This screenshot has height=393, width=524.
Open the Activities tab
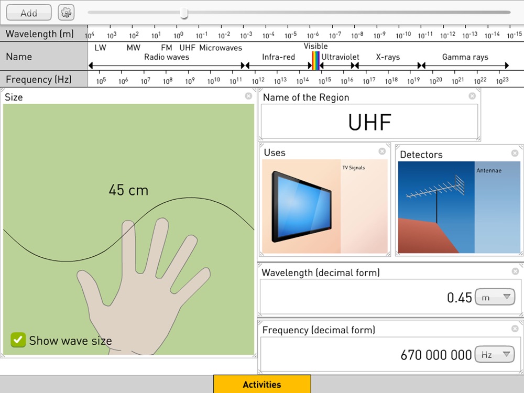pyautogui.click(x=262, y=384)
